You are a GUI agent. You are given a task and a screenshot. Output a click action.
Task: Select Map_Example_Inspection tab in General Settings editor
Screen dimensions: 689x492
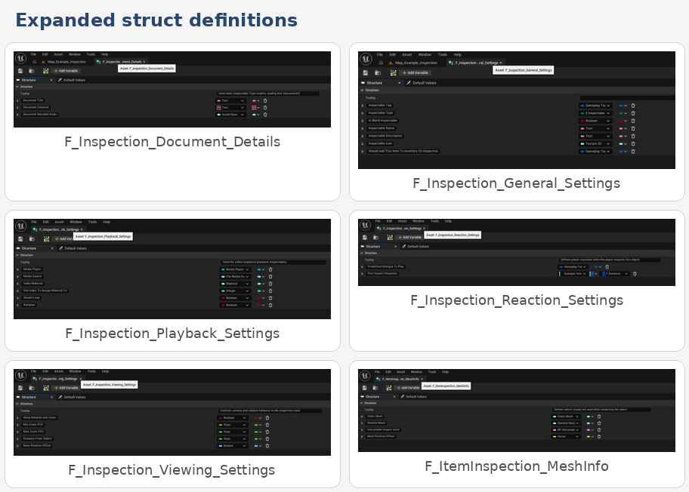pos(414,62)
